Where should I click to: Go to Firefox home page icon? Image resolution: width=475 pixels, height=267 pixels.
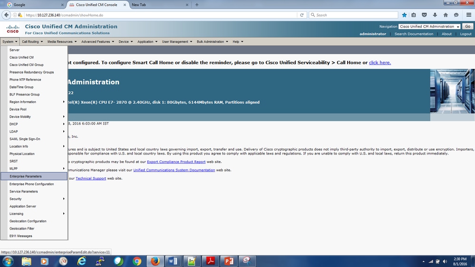[x=446, y=15]
